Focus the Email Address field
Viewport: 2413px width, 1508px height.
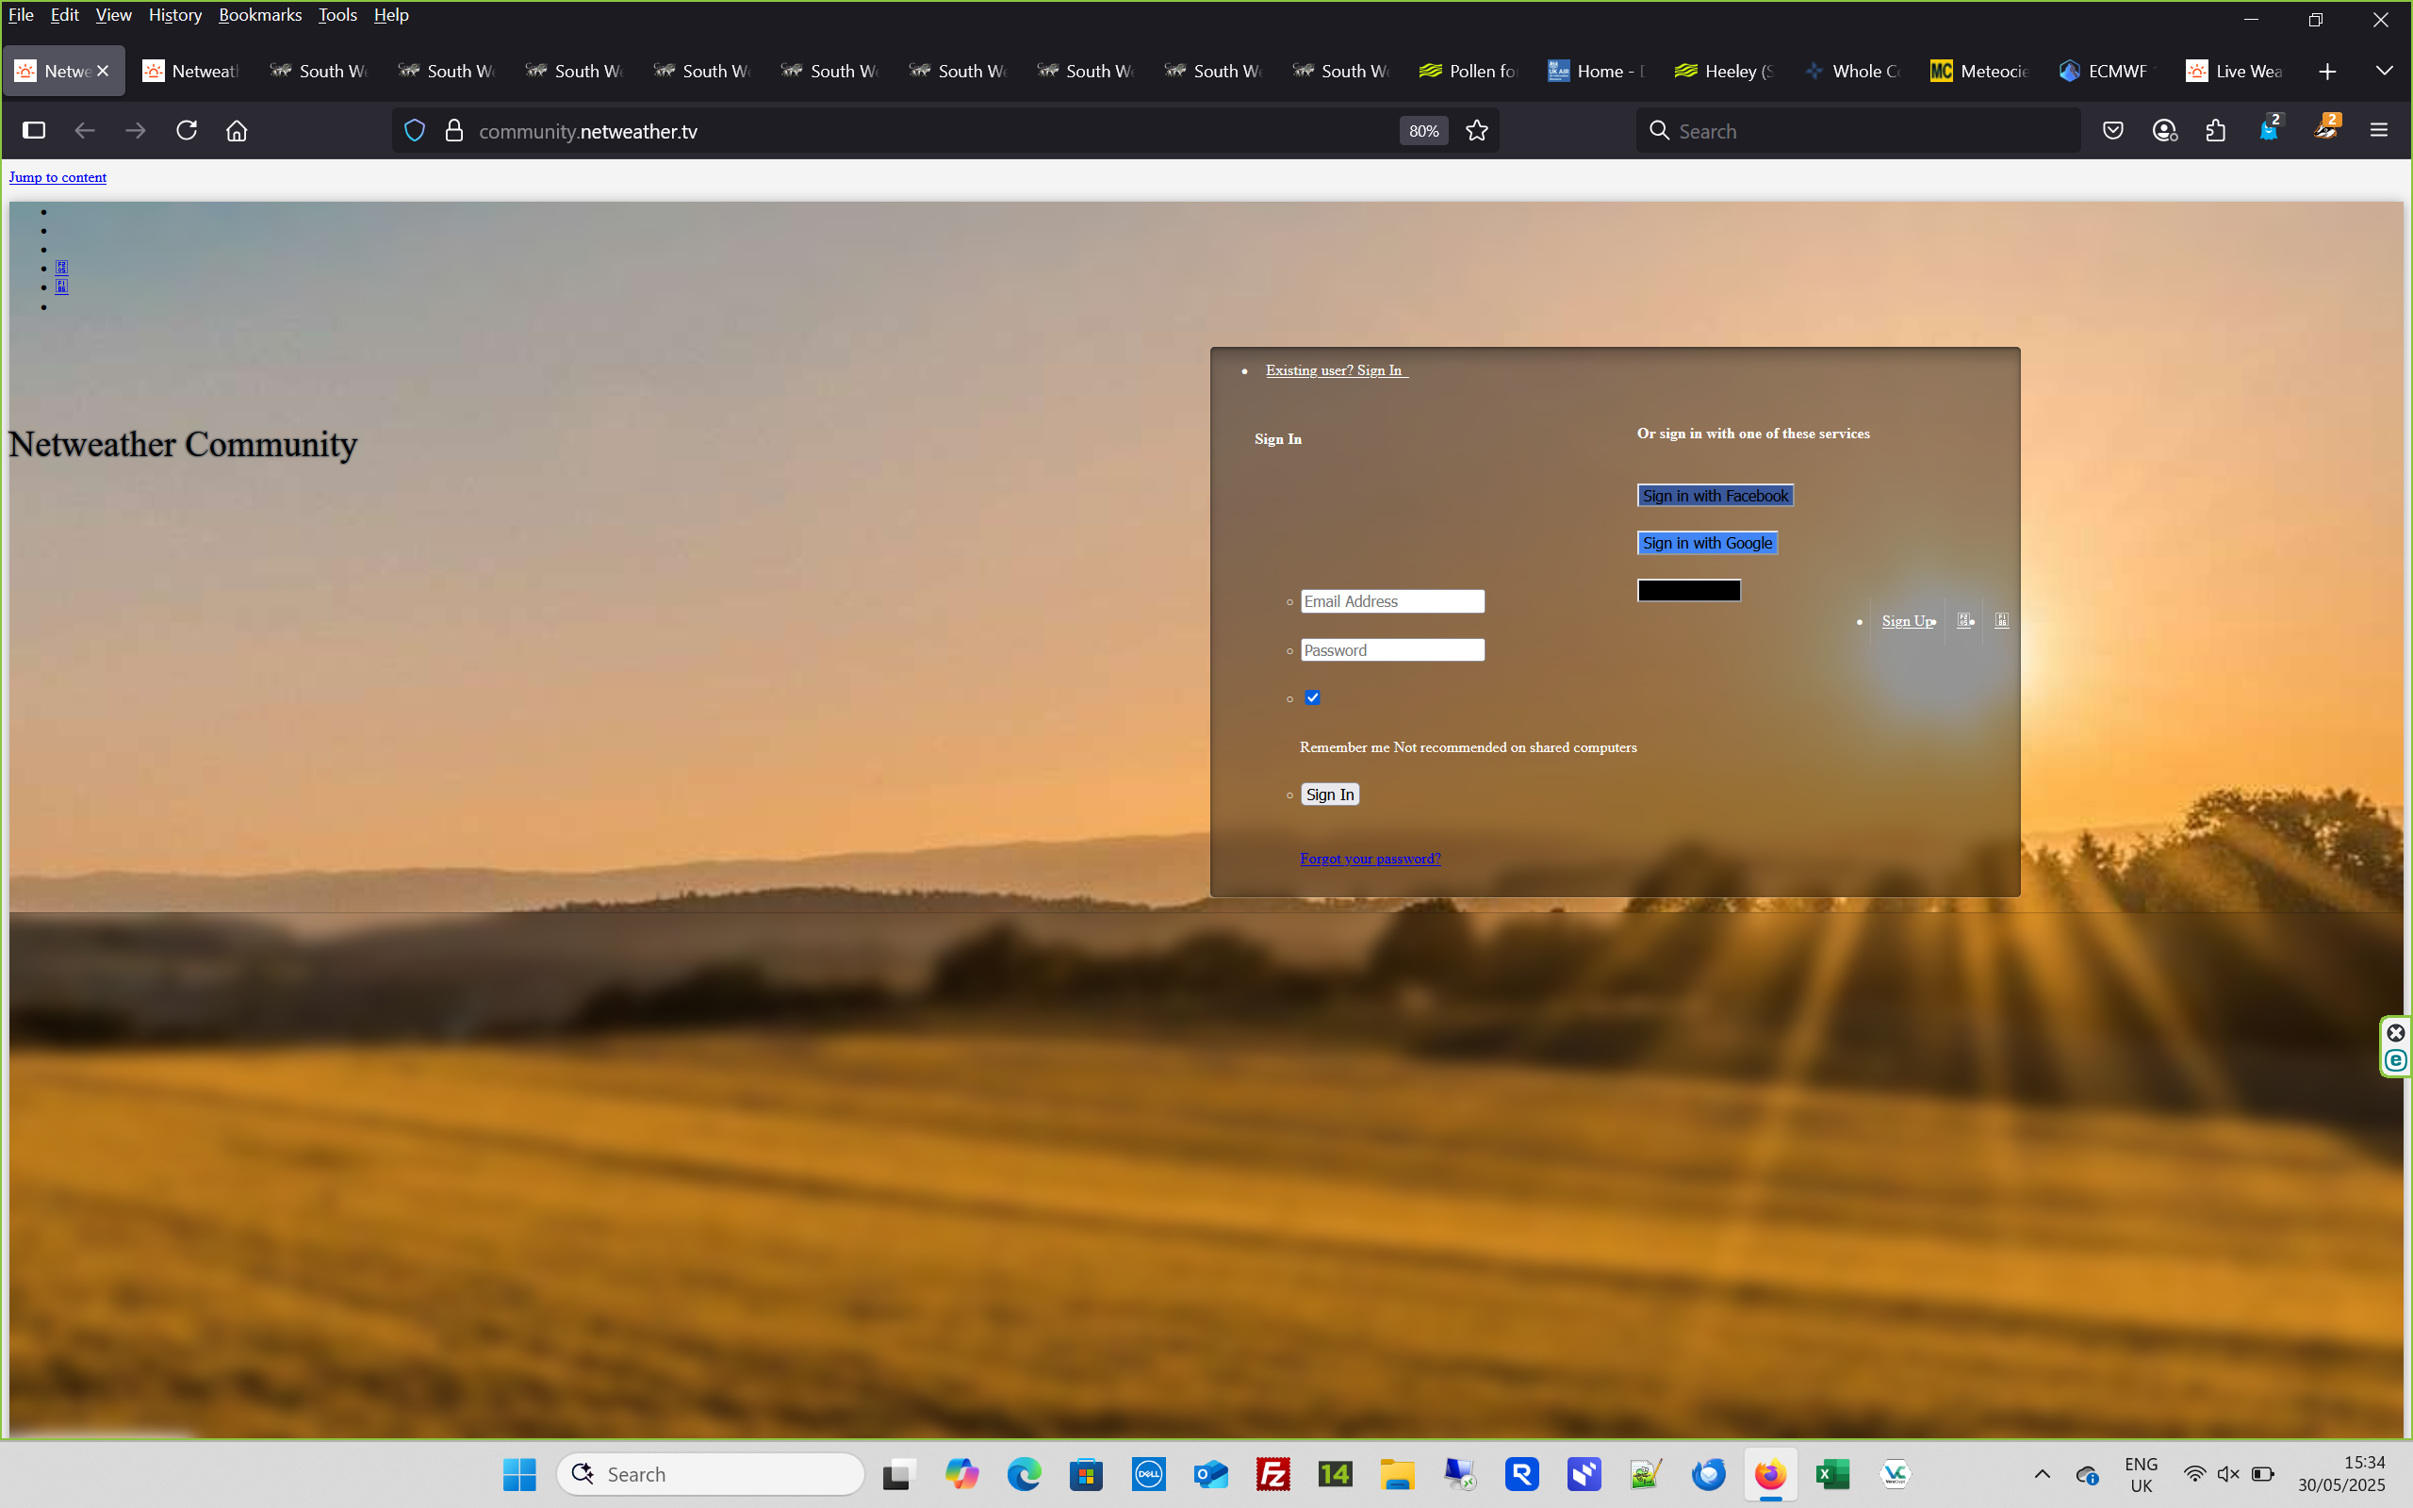click(1392, 601)
